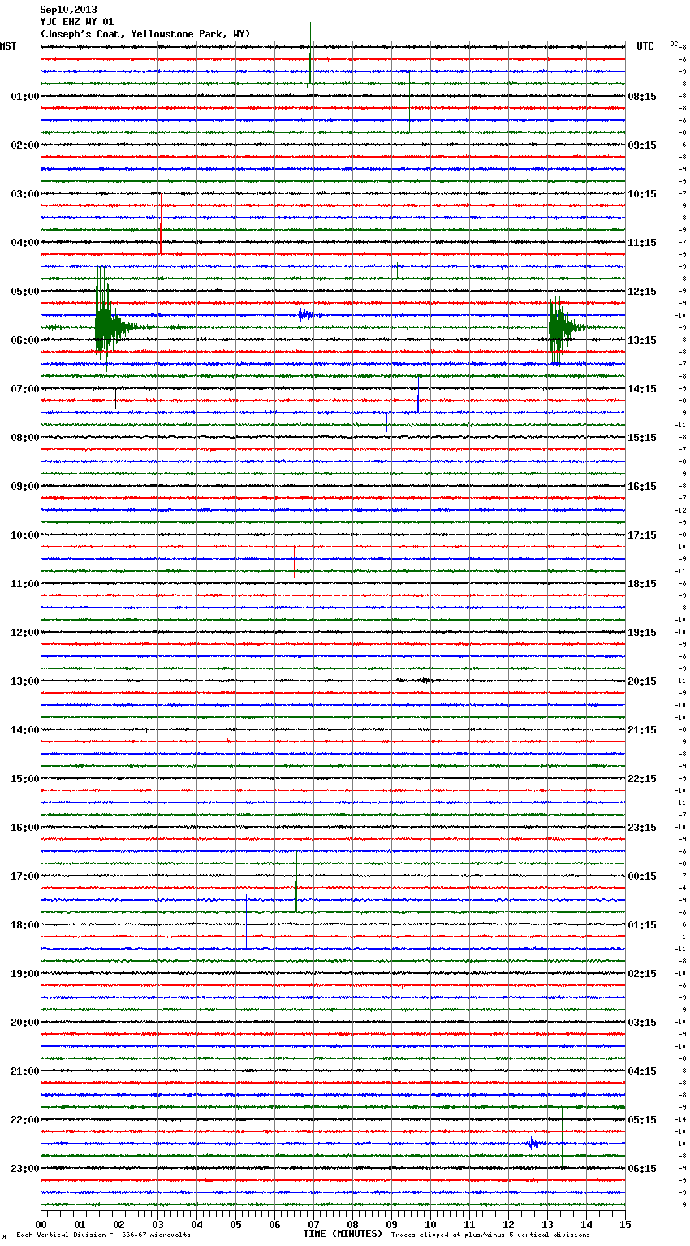
Task: Click the "05:00" MST time label
Action: [x=25, y=292]
